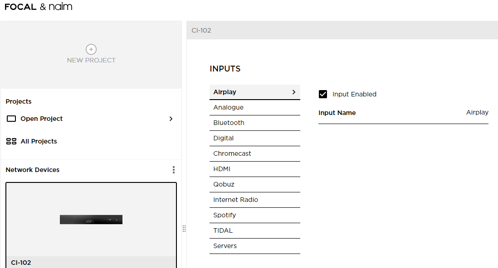Click the Airplay row chevron arrow
Screen dimensions: 498x268
pyautogui.click(x=294, y=92)
